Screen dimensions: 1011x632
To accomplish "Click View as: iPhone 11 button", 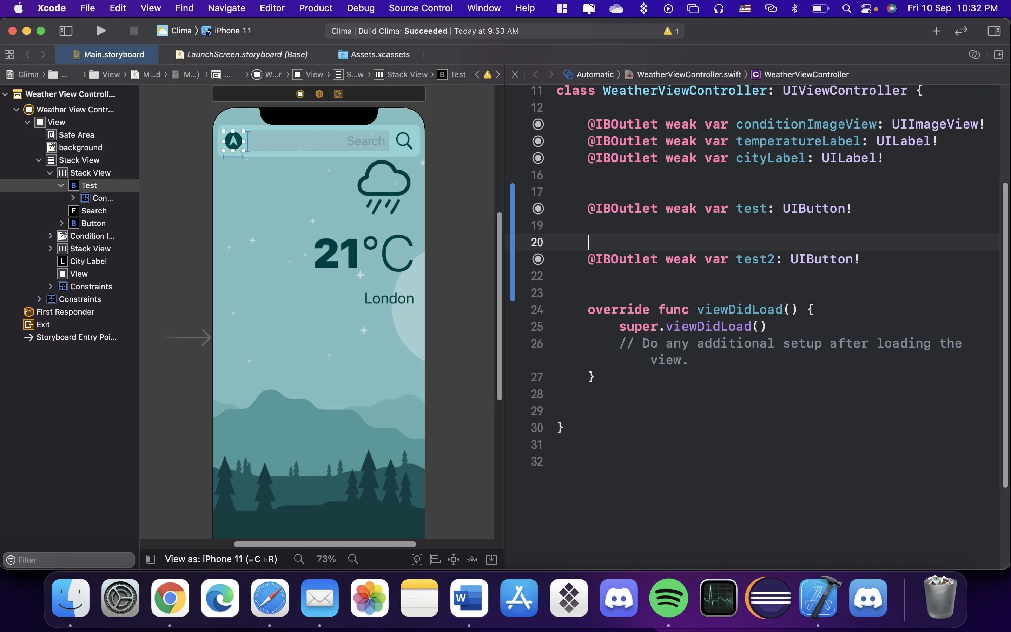I will pos(220,559).
